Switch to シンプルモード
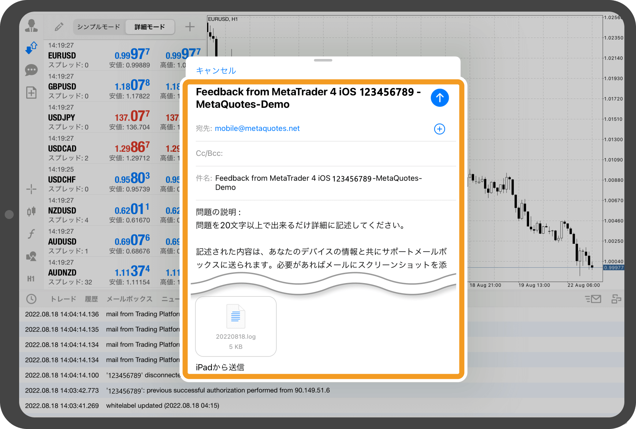 [98, 27]
